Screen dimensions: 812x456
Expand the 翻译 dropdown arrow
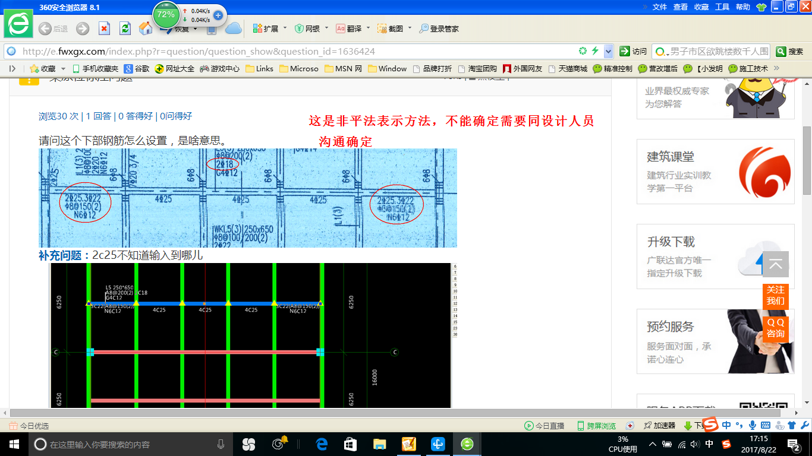(x=368, y=28)
